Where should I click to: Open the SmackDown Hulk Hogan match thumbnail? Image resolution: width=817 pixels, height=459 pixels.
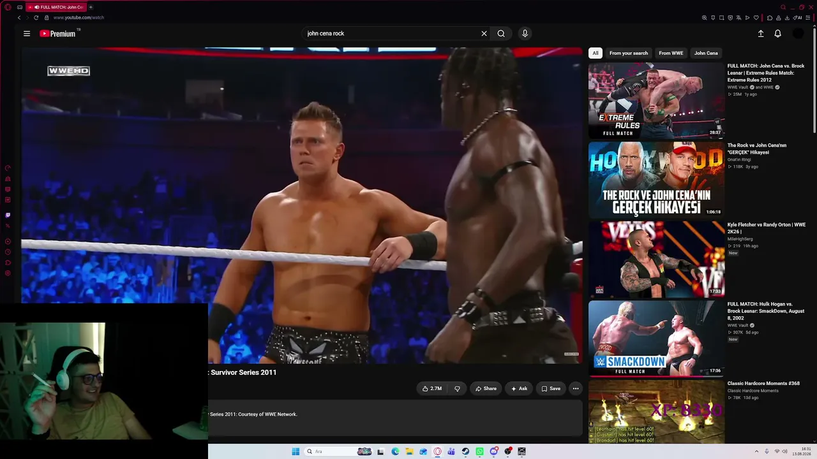pos(656,339)
